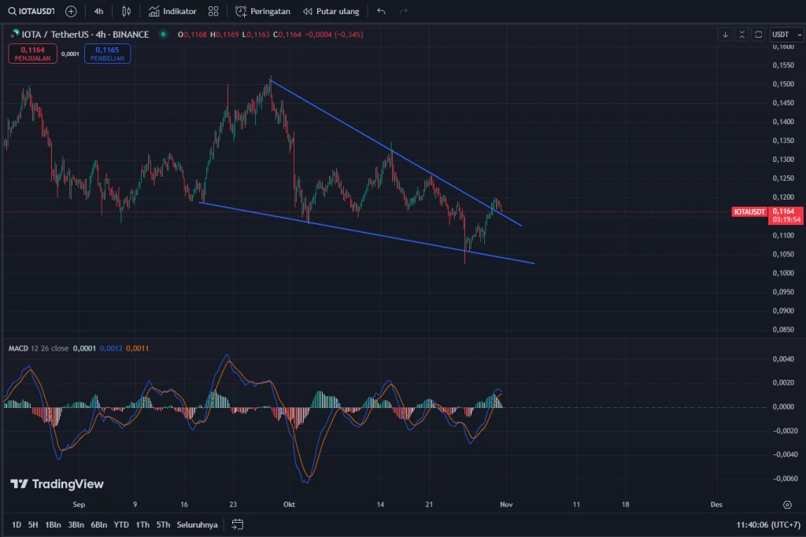The height and width of the screenshot is (537, 806).
Task: Click IOTA coin logo icon
Action: tap(14, 34)
